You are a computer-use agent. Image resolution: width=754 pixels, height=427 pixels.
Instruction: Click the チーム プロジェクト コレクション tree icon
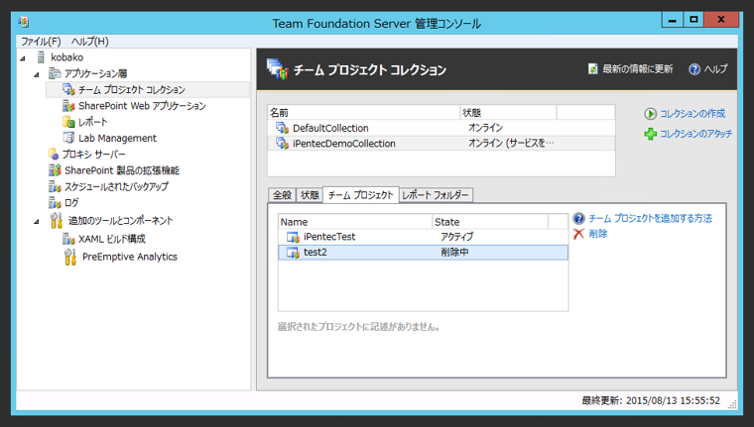point(68,89)
